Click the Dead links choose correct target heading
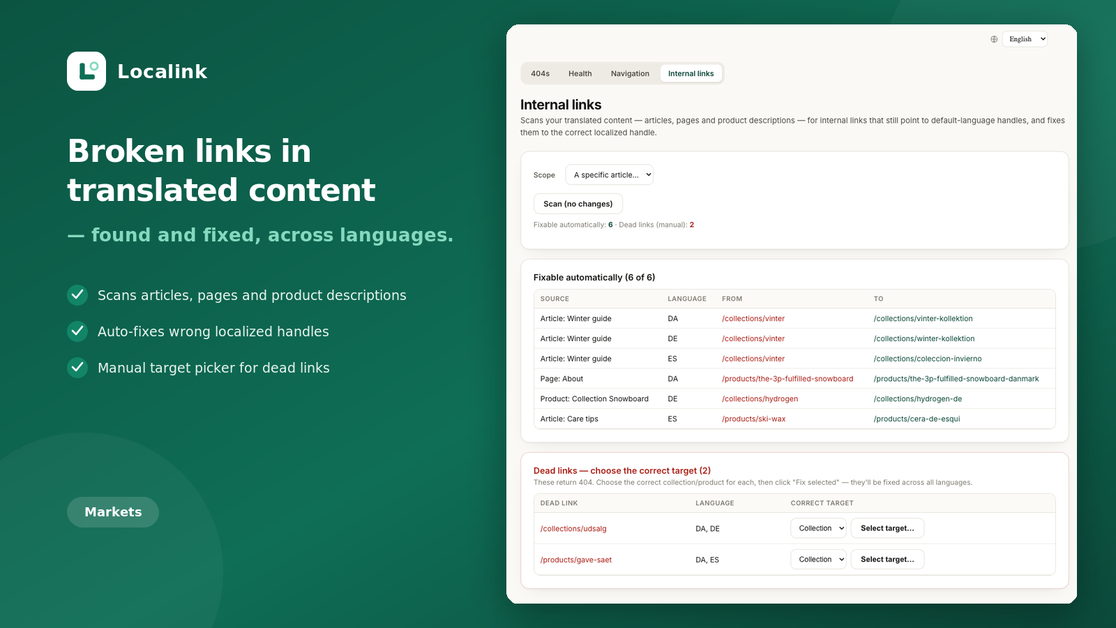Viewport: 1116px width, 628px height. 622,471
